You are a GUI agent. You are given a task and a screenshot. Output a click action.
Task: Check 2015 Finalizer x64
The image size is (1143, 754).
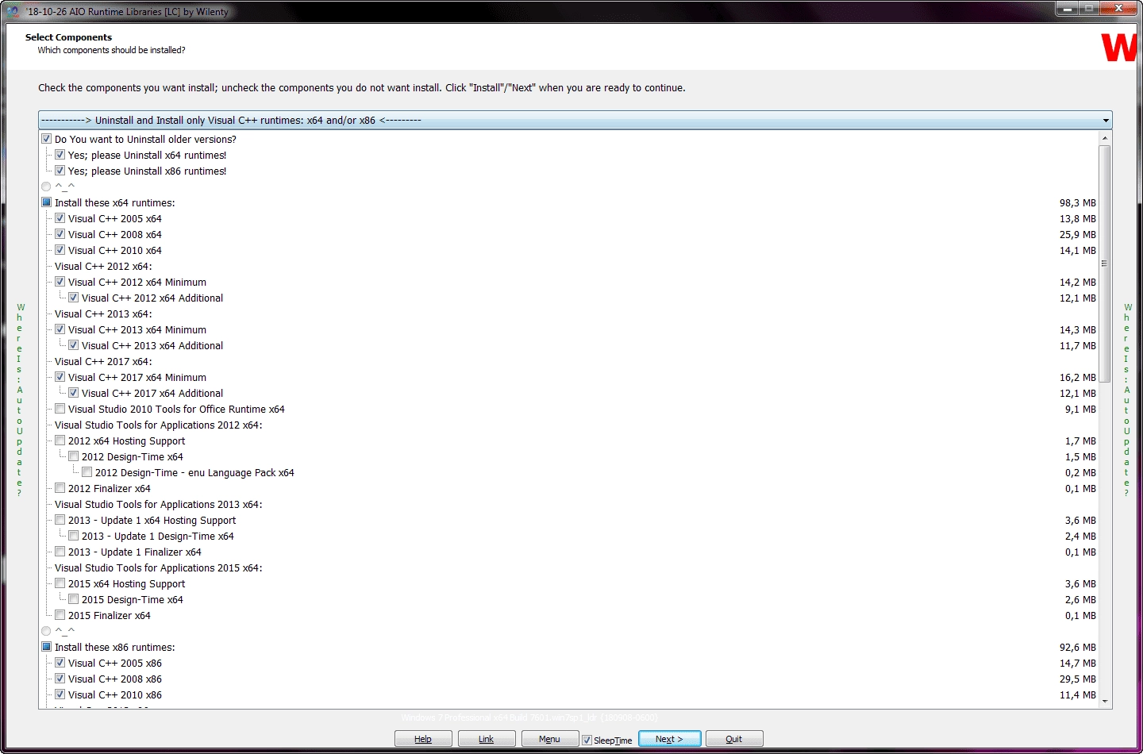[60, 615]
